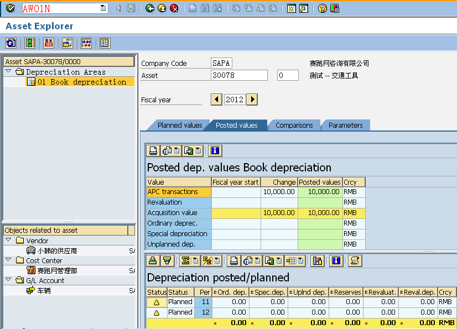Screen dimensions: 457x329
Task: Switch to the Parameters tab
Action: point(345,126)
